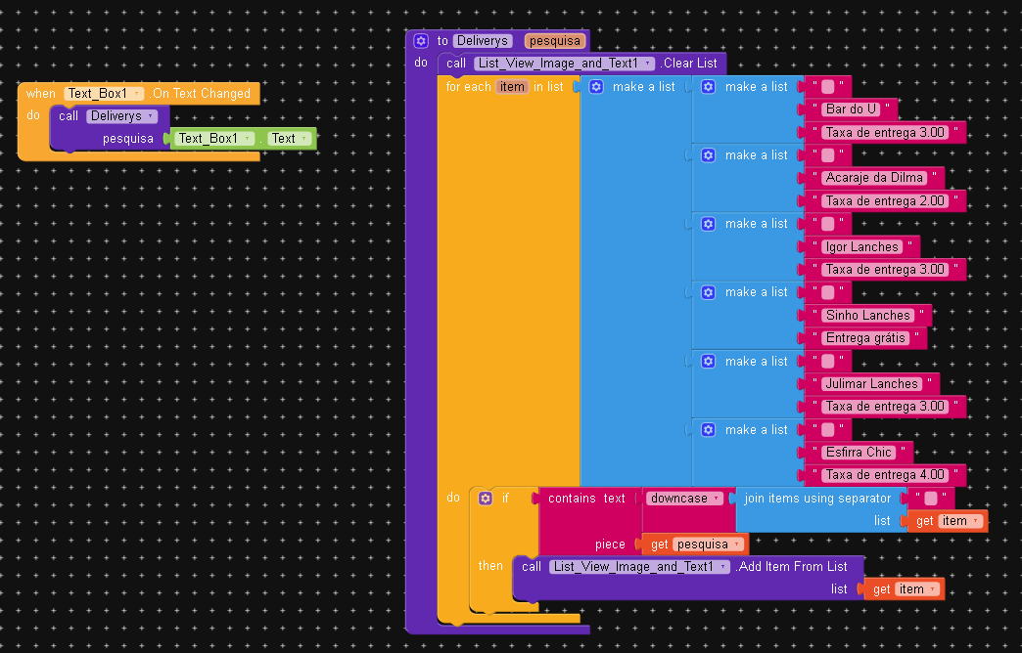Image resolution: width=1022 pixels, height=653 pixels.
Task: Click the 'Entrega grátis' text field
Action: (x=868, y=338)
